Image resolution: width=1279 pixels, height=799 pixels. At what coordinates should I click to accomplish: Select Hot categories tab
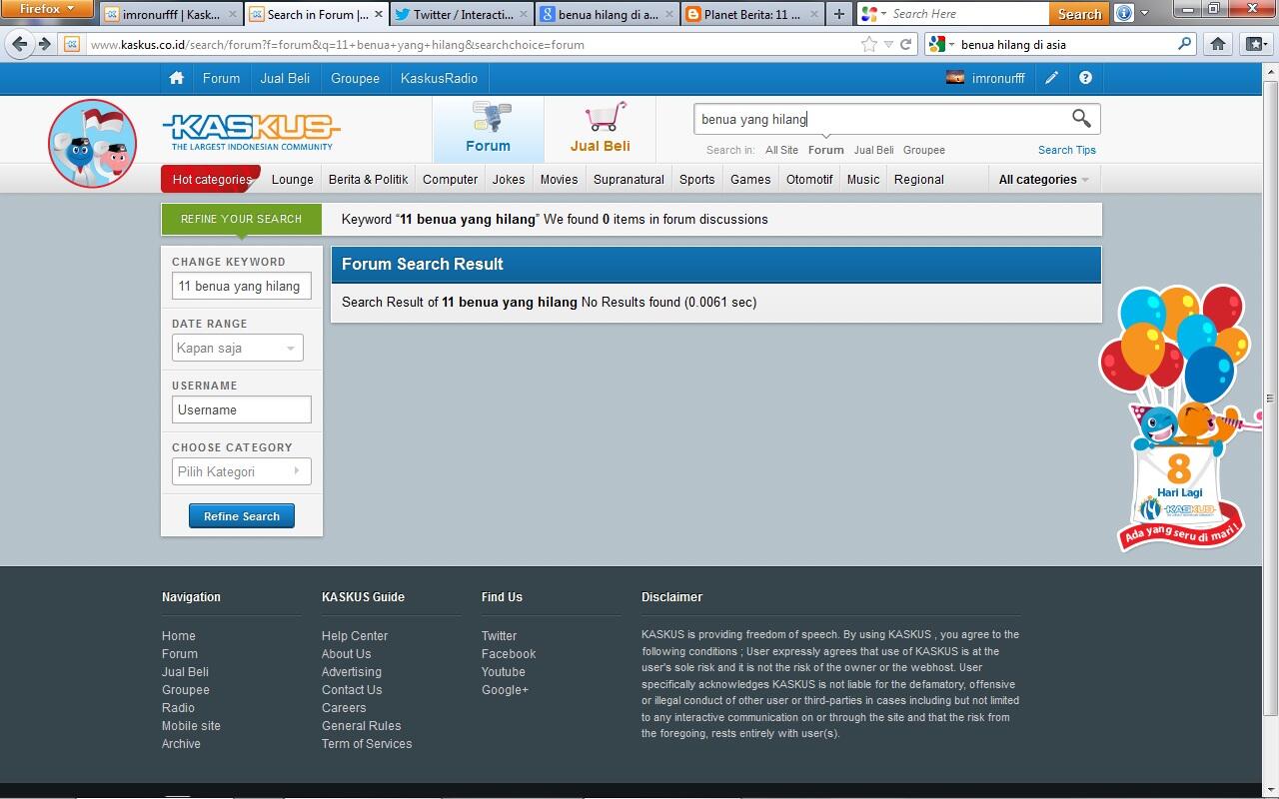[x=211, y=180]
